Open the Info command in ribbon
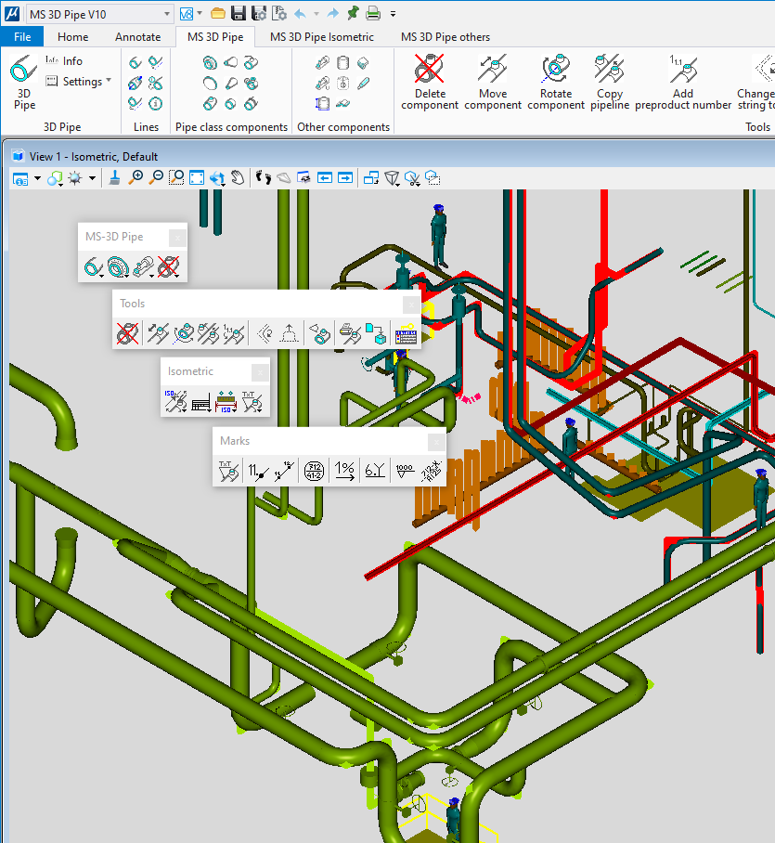The height and width of the screenshot is (843, 775). tap(64, 60)
